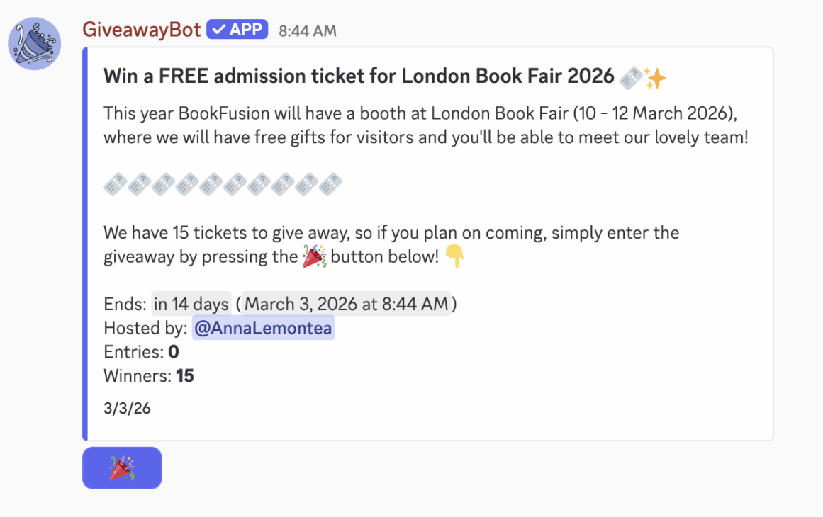Click the 3/3/26 embed footer date
This screenshot has height=517, width=823.
pyautogui.click(x=127, y=409)
